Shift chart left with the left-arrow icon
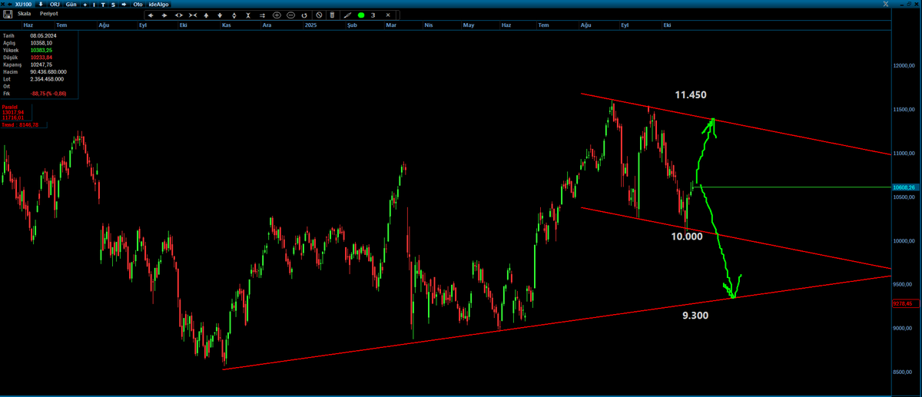Screen dimensions: 922x397 pyautogui.click(x=151, y=15)
